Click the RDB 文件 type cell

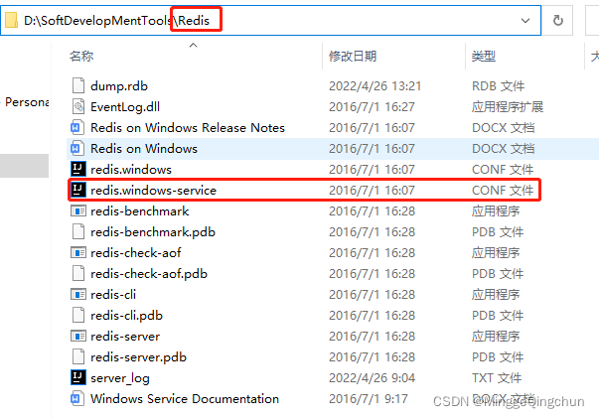[x=498, y=86]
